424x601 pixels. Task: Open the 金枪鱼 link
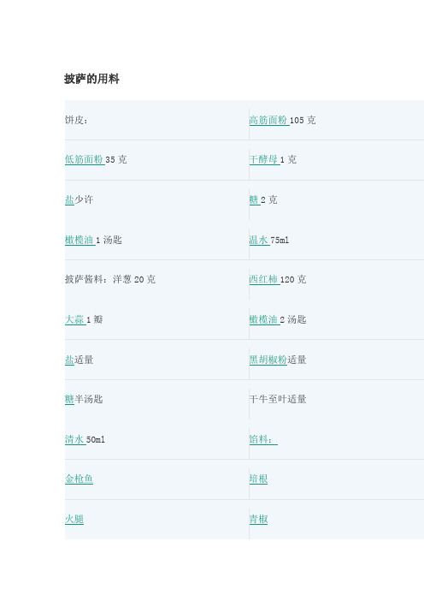pos(79,479)
